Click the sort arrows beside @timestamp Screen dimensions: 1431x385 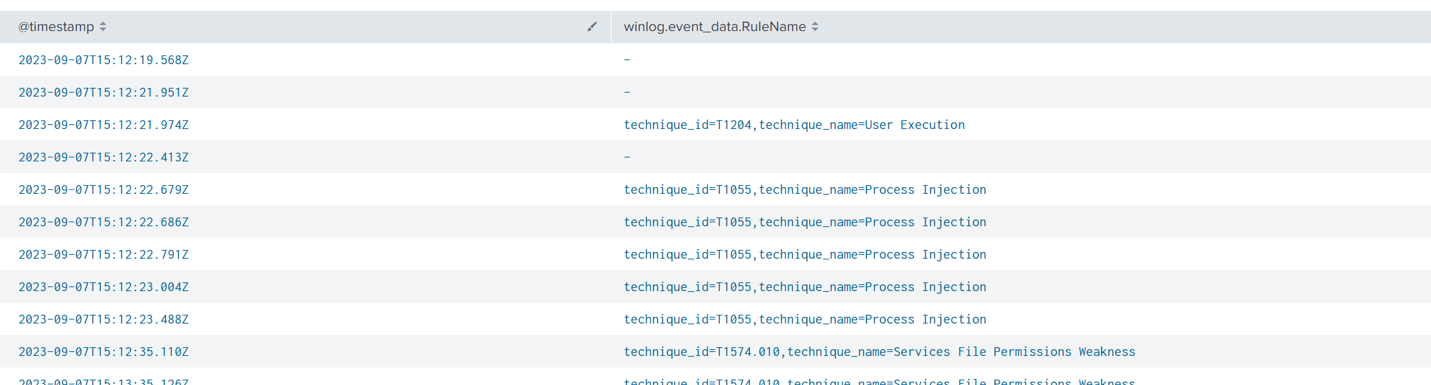pyautogui.click(x=103, y=27)
